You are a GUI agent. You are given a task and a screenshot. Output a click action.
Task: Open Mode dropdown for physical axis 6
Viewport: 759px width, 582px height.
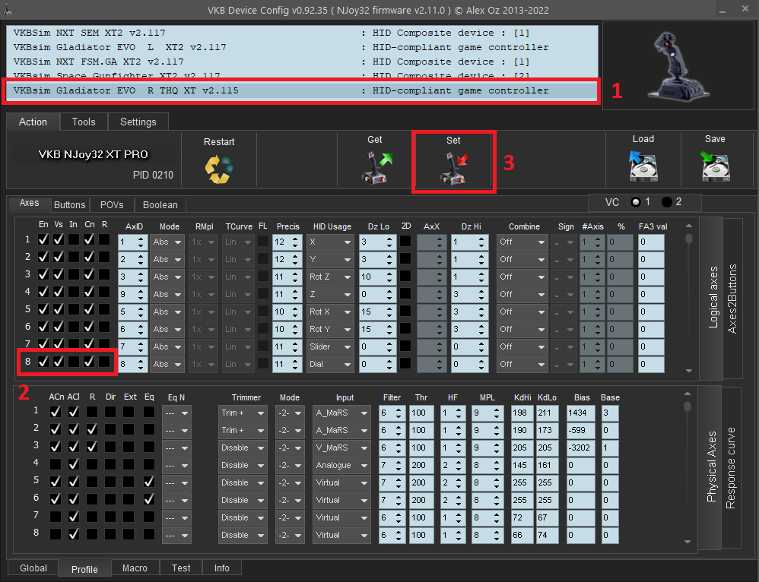[290, 500]
